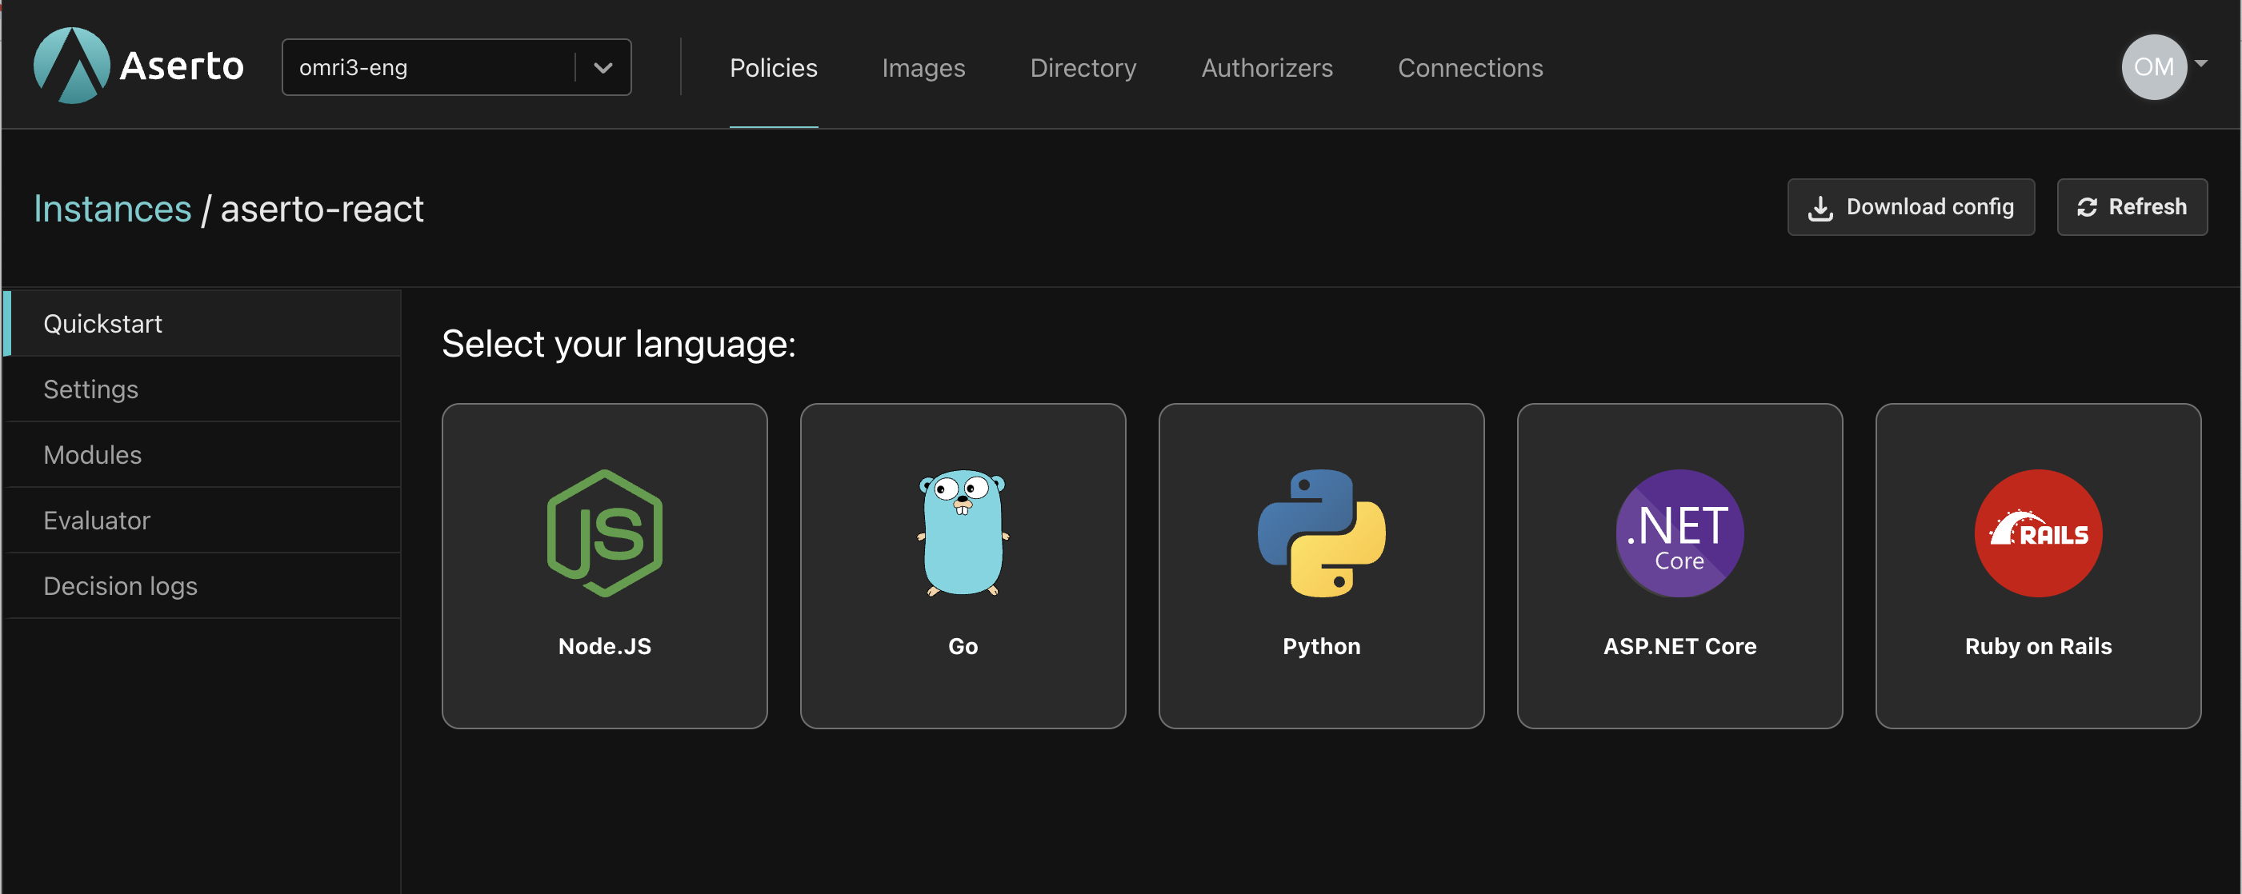The height and width of the screenshot is (894, 2242).
Task: Open Evaluator in the sidebar
Action: click(x=202, y=520)
